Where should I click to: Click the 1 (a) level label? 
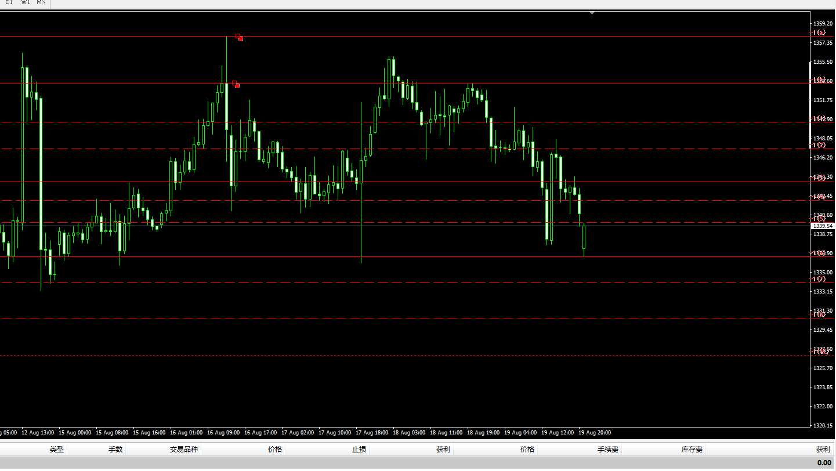click(x=819, y=32)
